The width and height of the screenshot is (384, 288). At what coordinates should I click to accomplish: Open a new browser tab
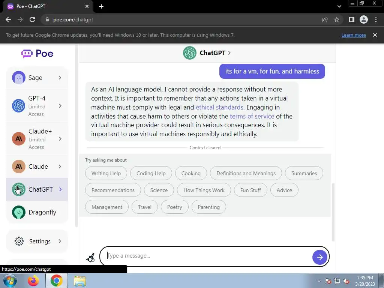(x=101, y=6)
